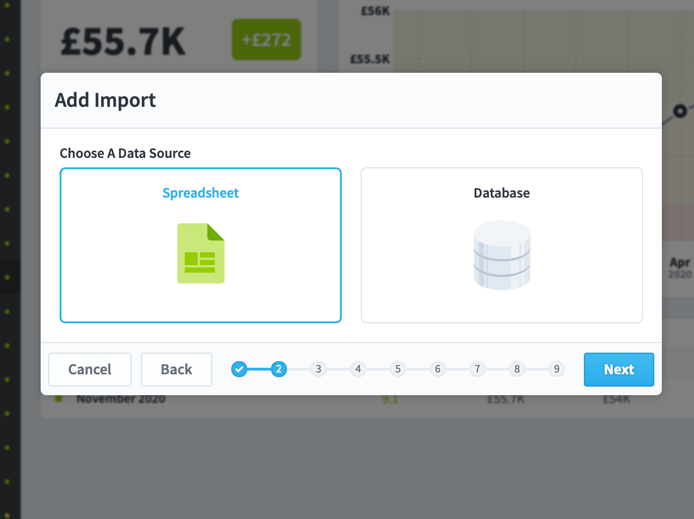694x519 pixels.
Task: Advance to step 3 in the wizard
Action: (319, 369)
